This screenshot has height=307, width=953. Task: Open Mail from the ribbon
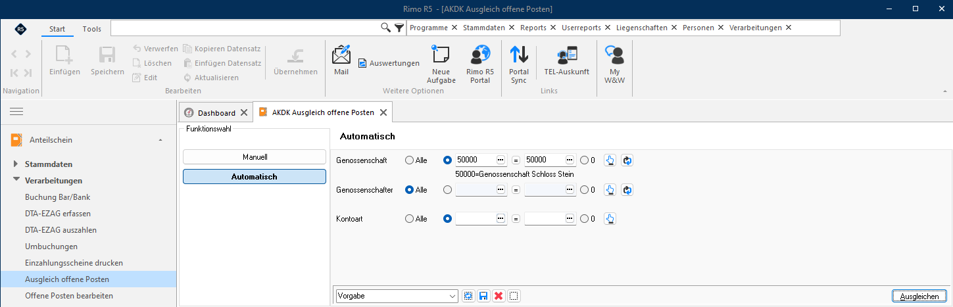(x=341, y=60)
